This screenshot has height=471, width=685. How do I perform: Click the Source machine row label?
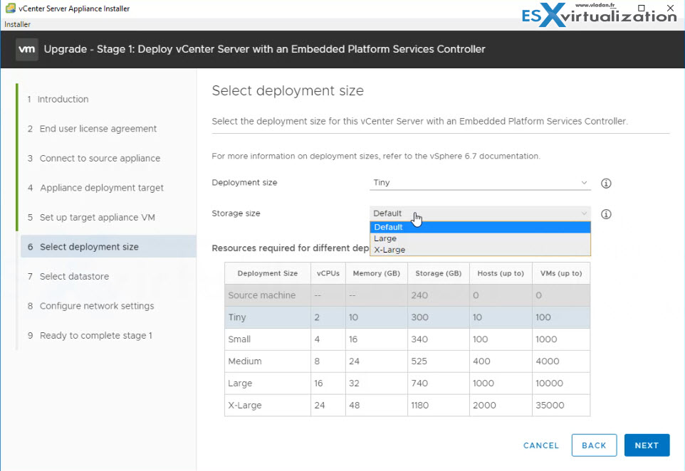(x=261, y=295)
